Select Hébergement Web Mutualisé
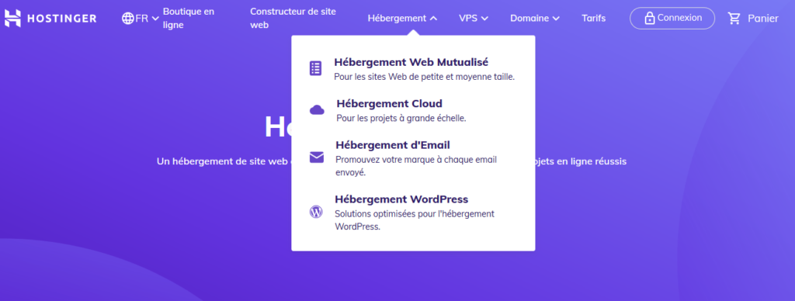The image size is (795, 301). click(411, 62)
